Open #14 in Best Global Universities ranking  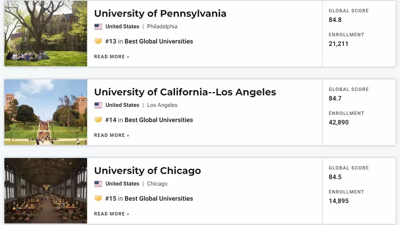[149, 120]
